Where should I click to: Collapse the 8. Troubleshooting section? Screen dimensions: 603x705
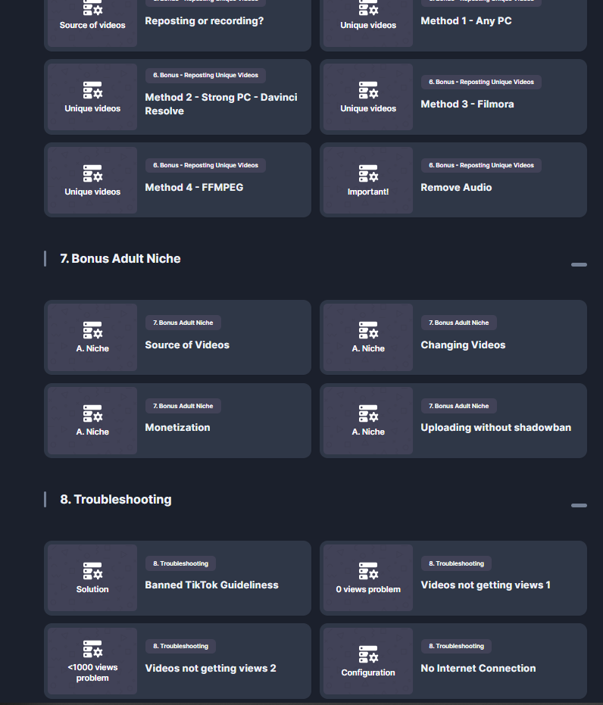(579, 505)
